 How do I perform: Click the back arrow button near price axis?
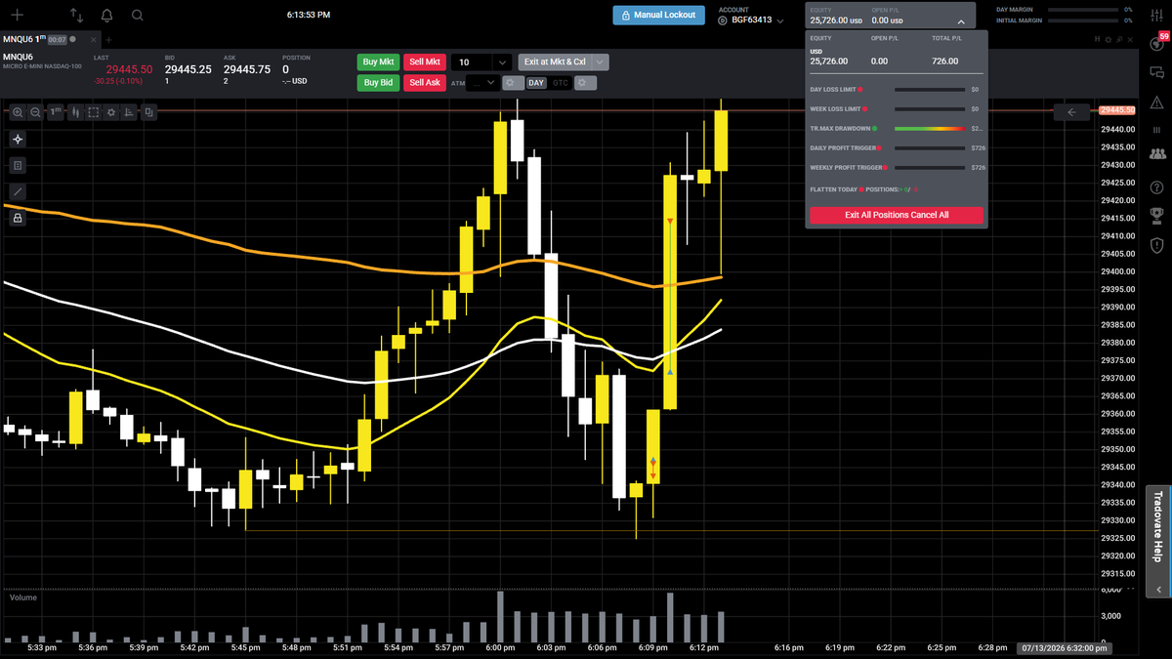point(1071,112)
